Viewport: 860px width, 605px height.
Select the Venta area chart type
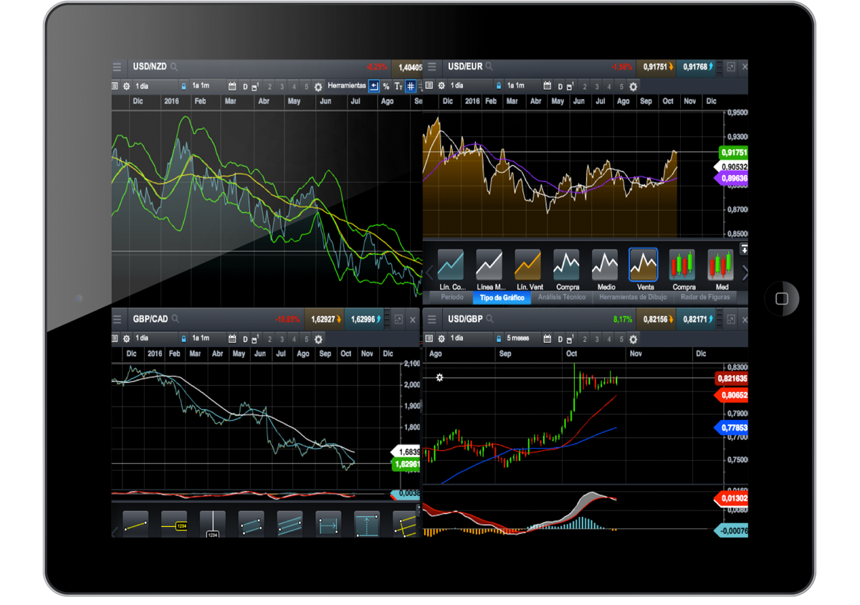pos(643,265)
